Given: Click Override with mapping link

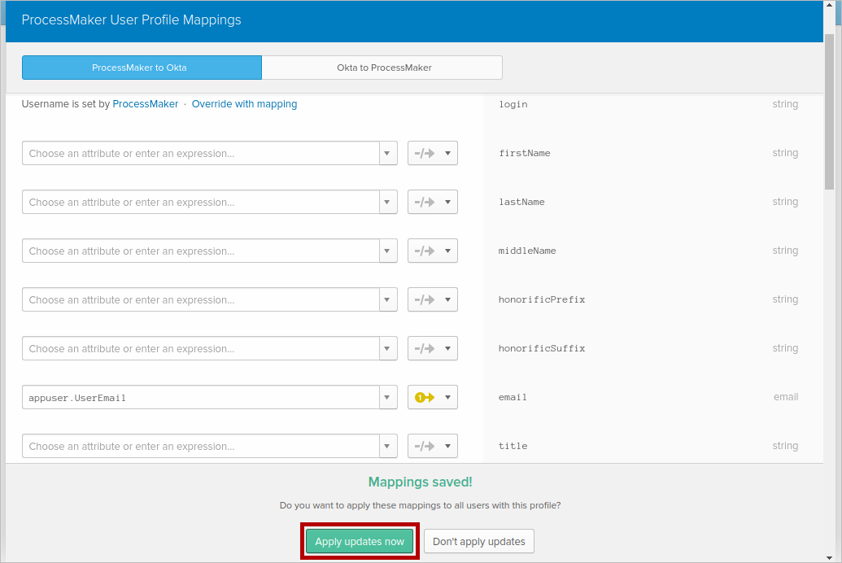Looking at the screenshot, I should coord(244,104).
